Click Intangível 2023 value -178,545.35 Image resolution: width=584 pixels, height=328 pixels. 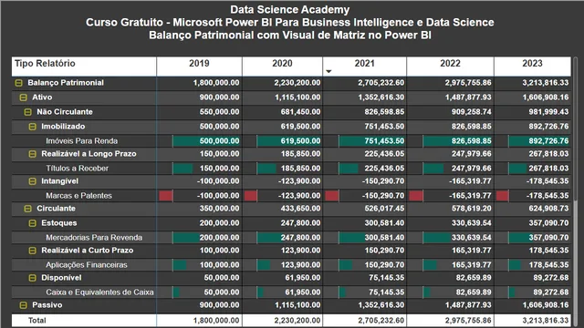[x=547, y=181]
